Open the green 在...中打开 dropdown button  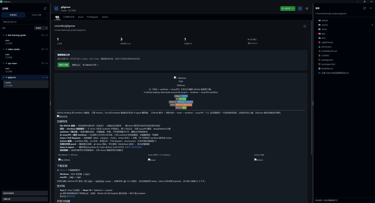point(288,9)
